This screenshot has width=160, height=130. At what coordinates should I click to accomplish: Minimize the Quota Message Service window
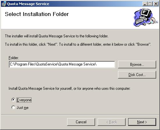click(145, 4)
